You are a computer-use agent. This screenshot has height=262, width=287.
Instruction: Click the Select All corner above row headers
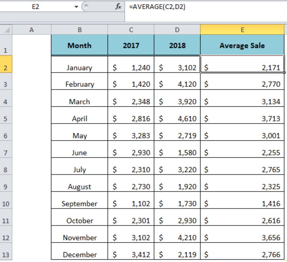(x=5, y=30)
